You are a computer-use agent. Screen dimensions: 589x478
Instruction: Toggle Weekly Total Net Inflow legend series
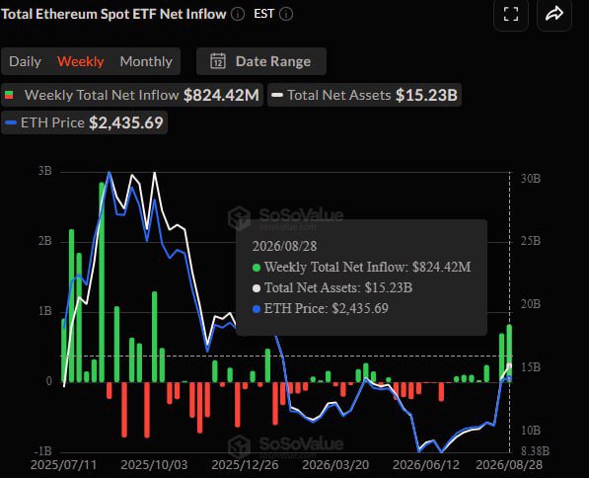[132, 95]
